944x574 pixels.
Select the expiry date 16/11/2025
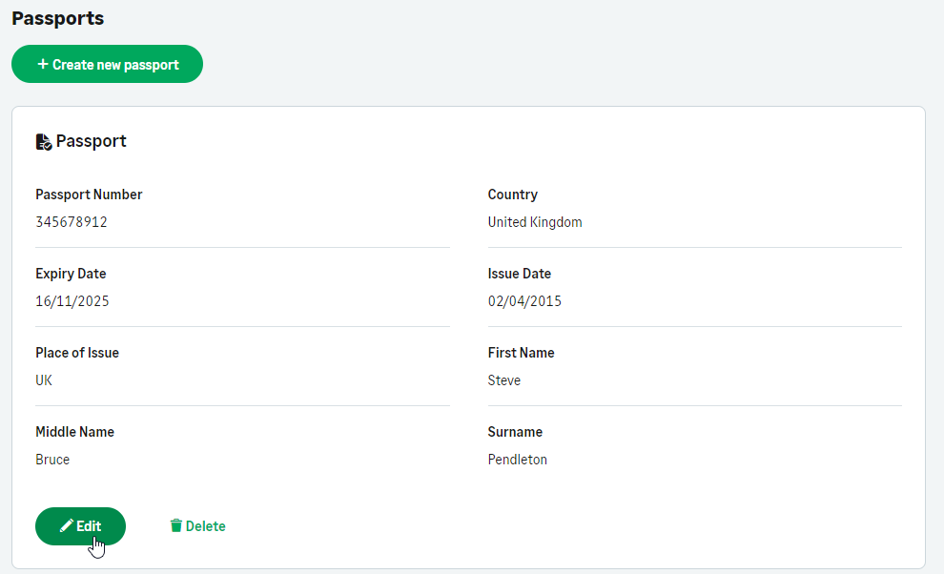72,301
